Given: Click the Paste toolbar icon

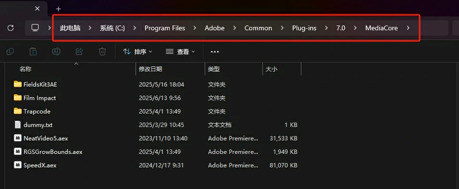Looking at the screenshot, I should (33, 51).
